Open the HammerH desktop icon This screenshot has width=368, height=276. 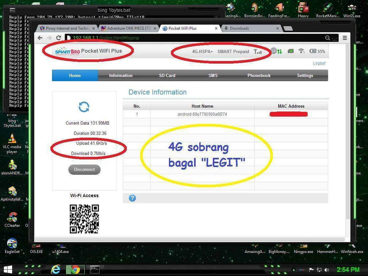pos(327,249)
